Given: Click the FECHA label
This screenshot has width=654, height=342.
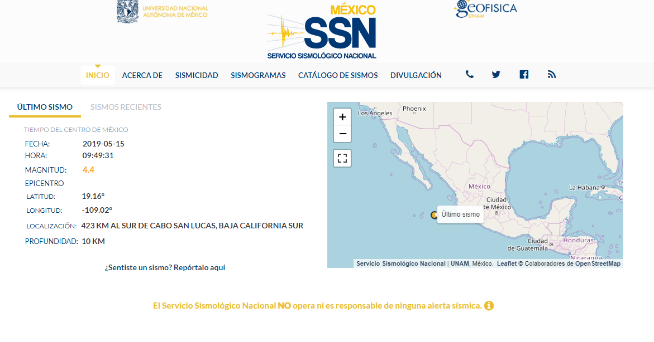Looking at the screenshot, I should click(37, 144).
